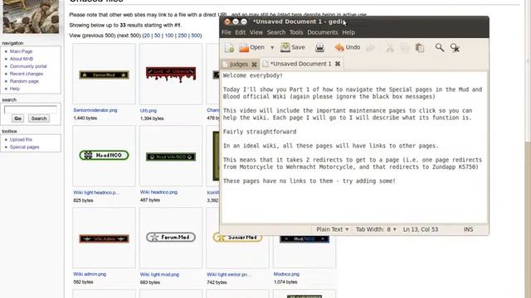Open the Special pages toolbox link
Viewport: 531px width, 298px height.
(x=24, y=147)
